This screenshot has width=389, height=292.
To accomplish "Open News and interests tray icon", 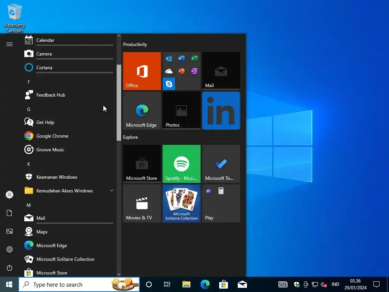I will point(283,284).
